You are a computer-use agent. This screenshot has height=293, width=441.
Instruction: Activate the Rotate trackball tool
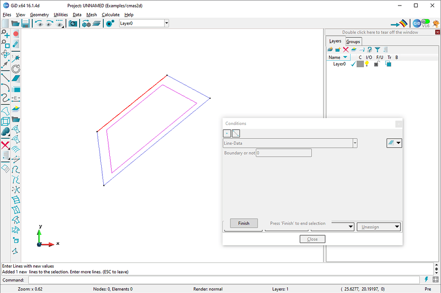5,54
